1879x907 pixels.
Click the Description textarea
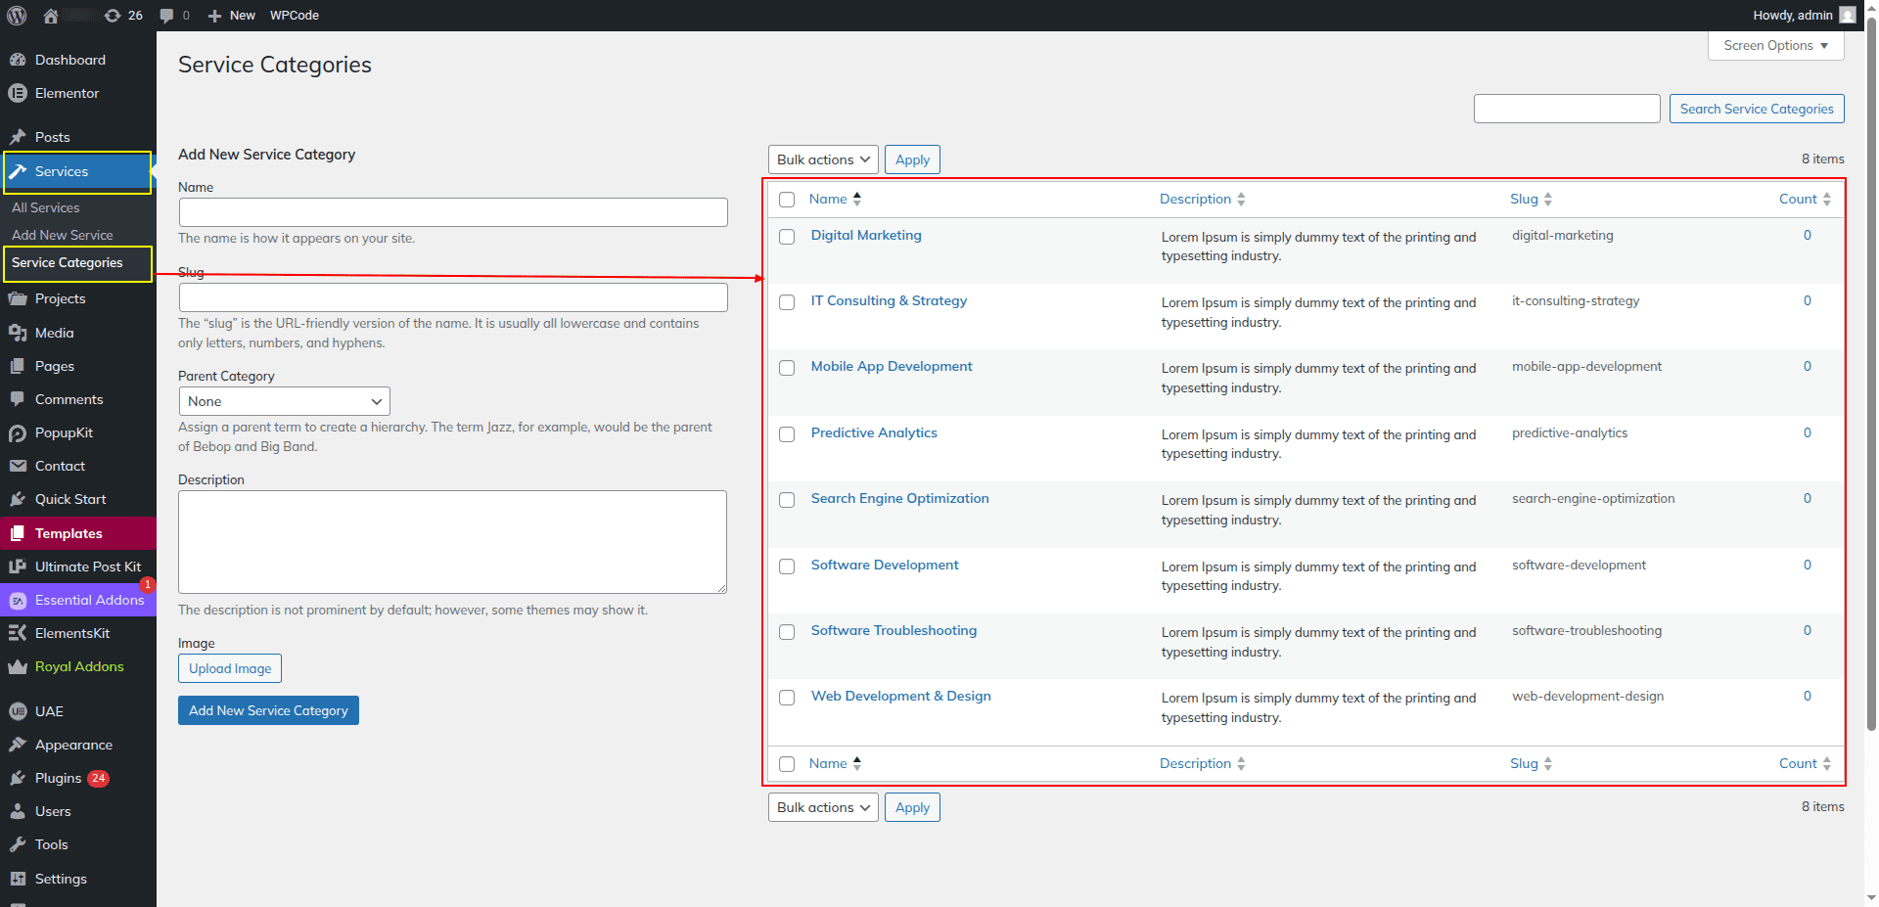453,542
